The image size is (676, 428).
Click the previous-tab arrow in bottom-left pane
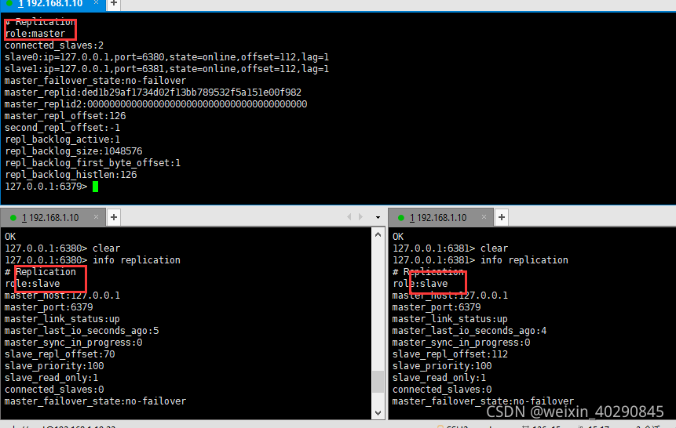(x=349, y=217)
